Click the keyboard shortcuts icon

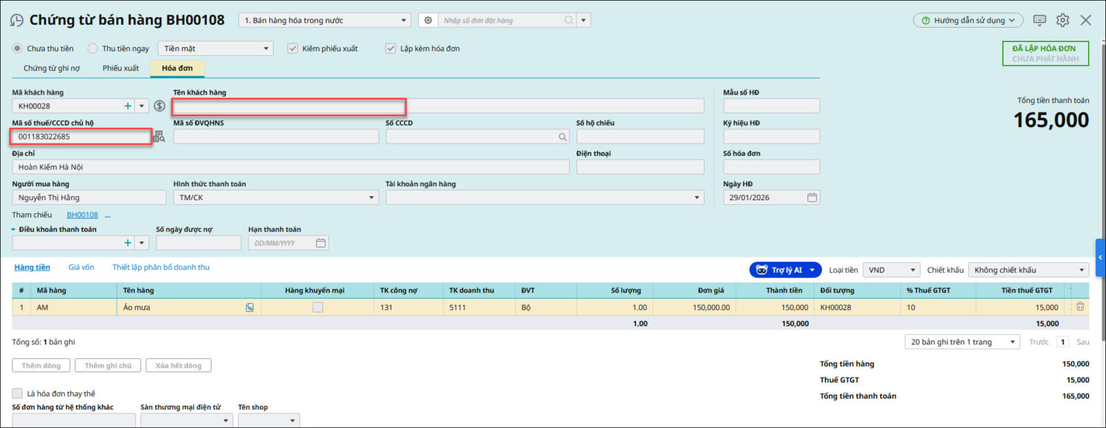1039,20
